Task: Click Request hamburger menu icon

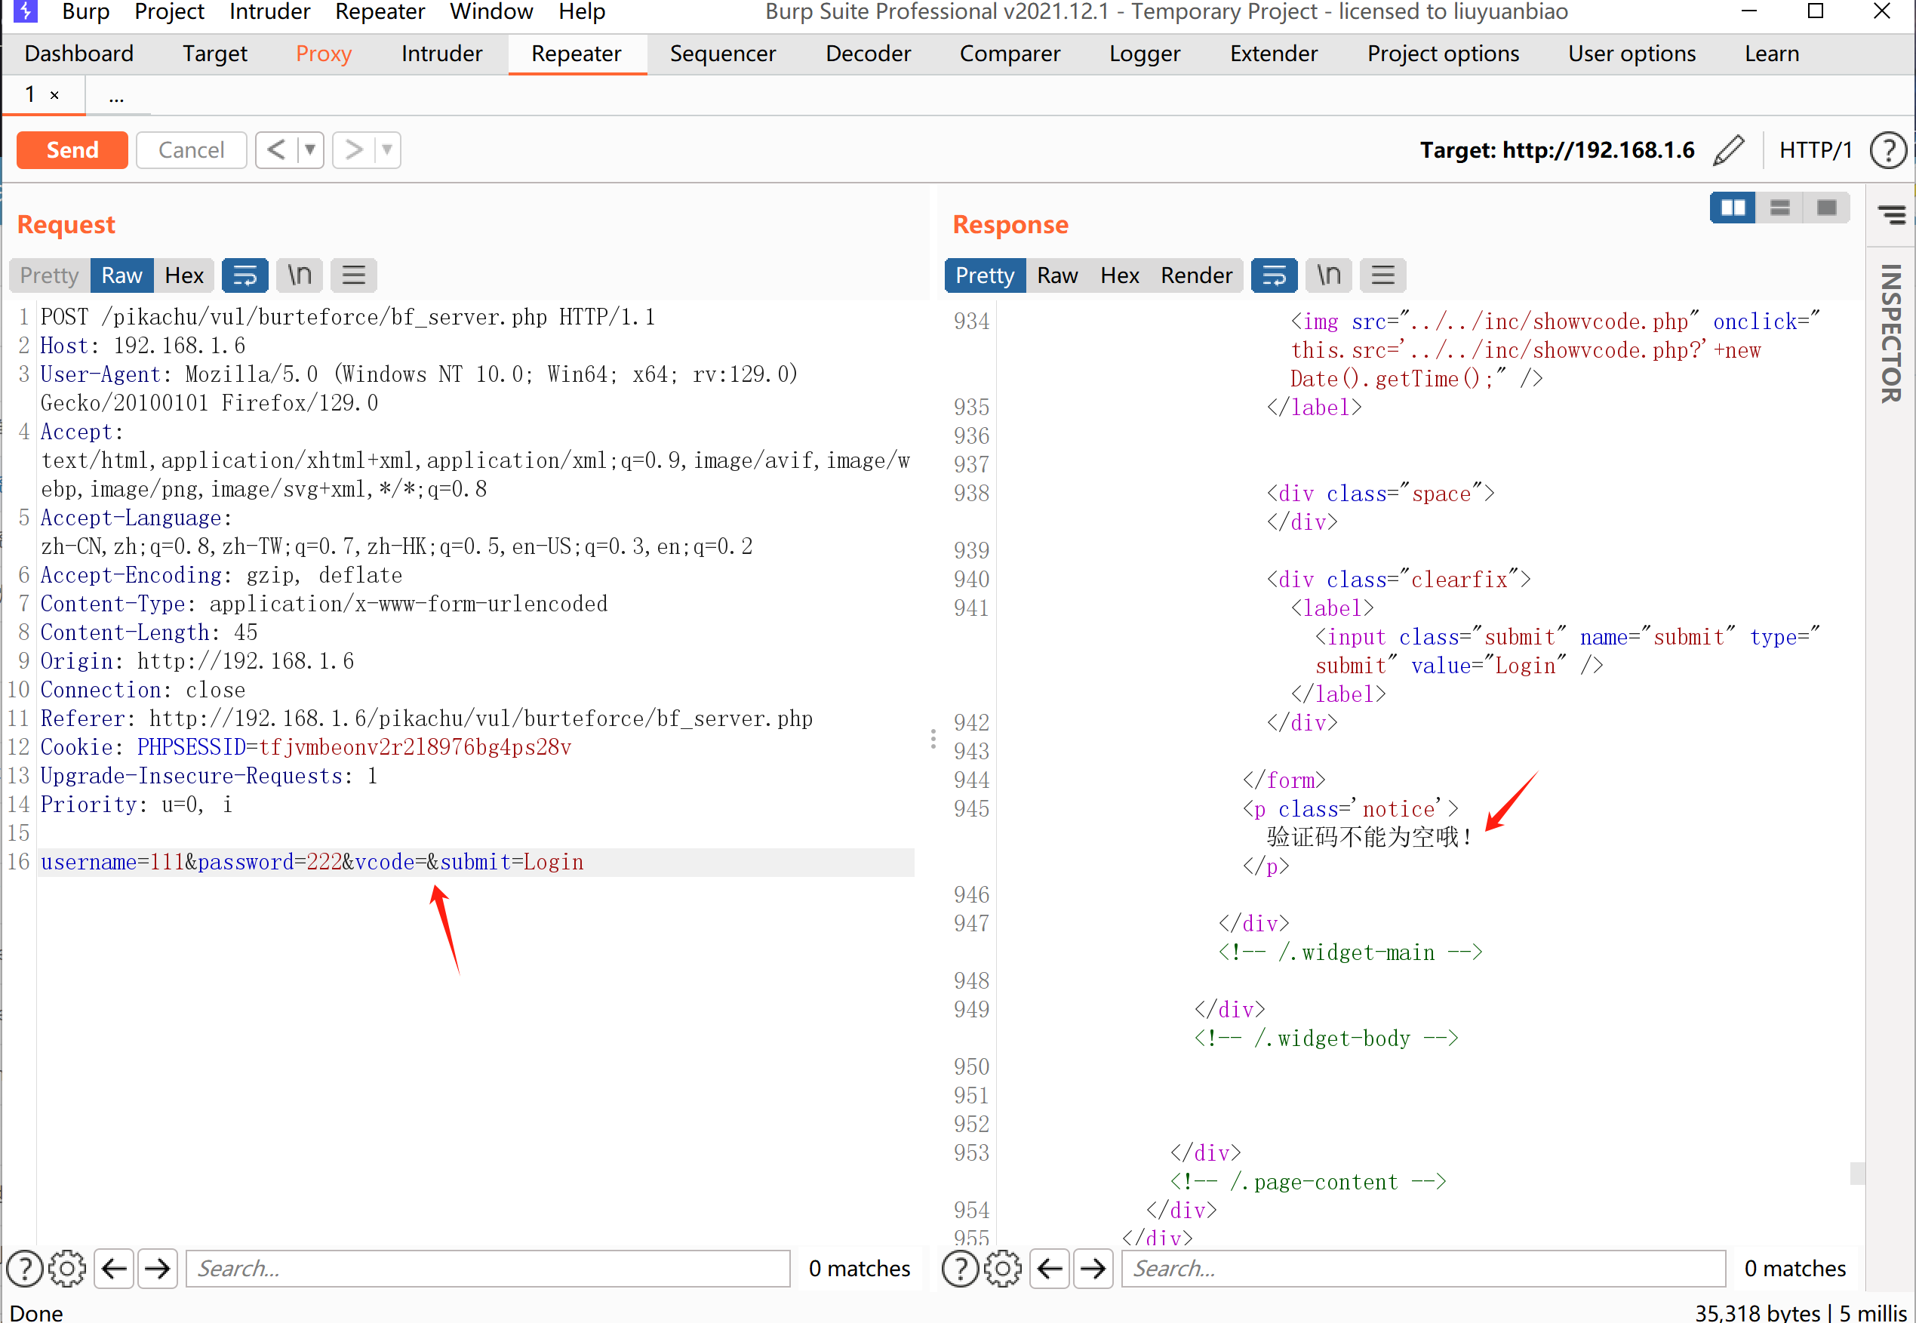Action: [354, 275]
